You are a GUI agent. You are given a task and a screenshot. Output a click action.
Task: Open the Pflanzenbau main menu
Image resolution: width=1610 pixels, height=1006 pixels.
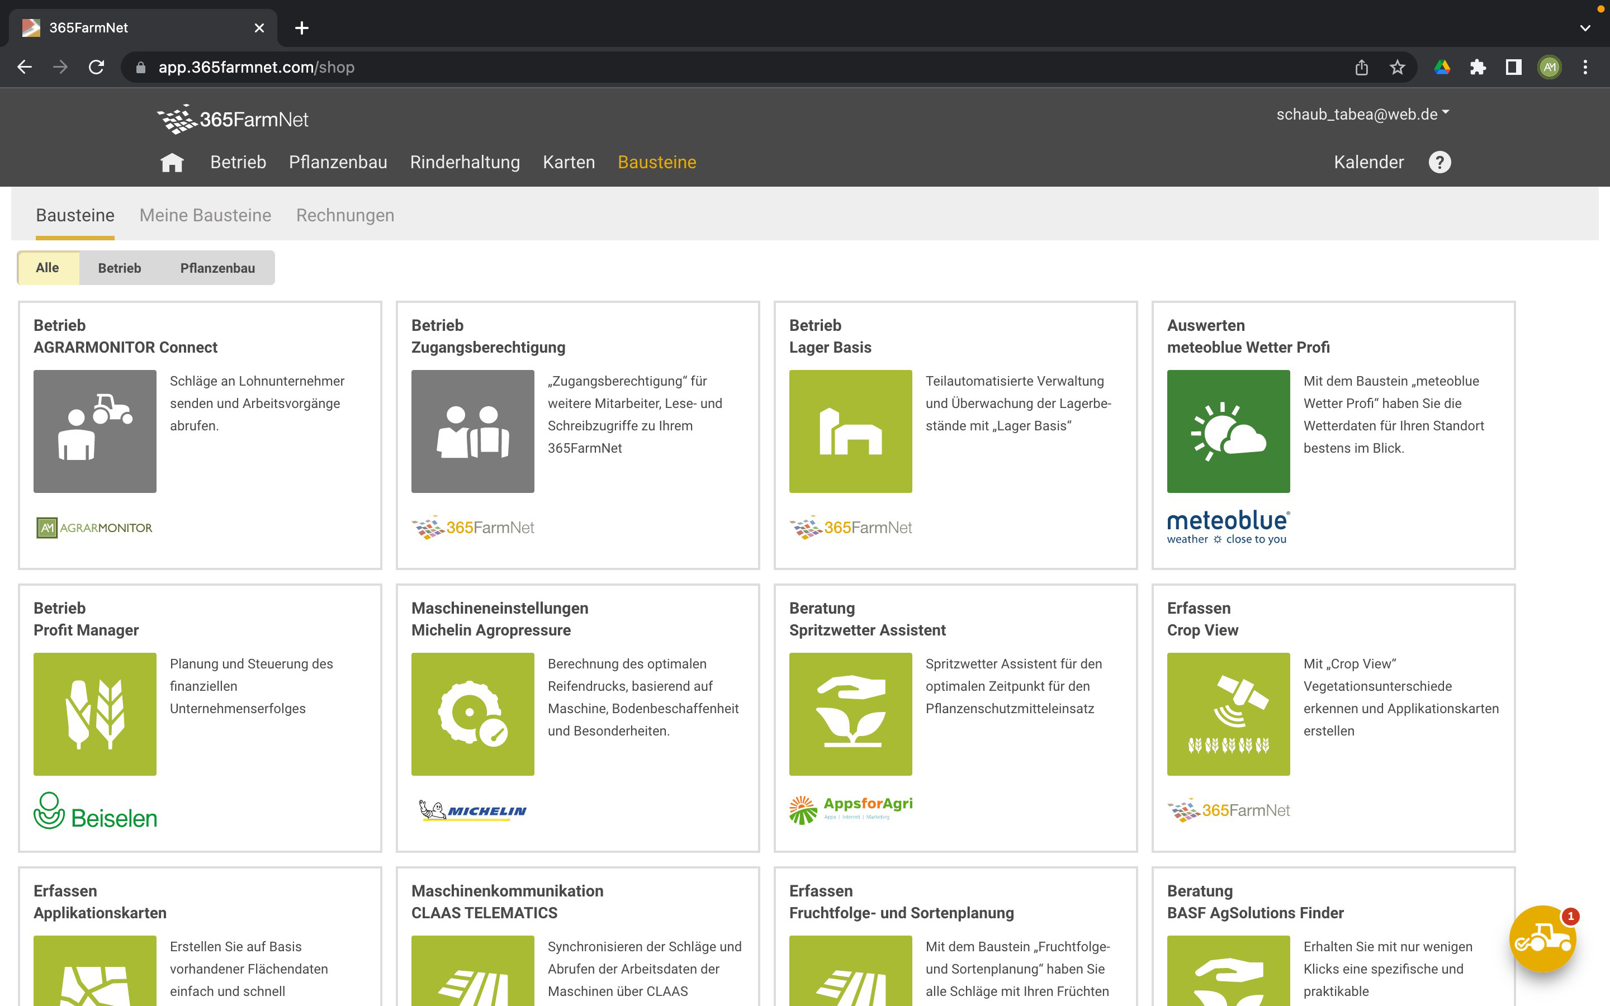point(338,162)
